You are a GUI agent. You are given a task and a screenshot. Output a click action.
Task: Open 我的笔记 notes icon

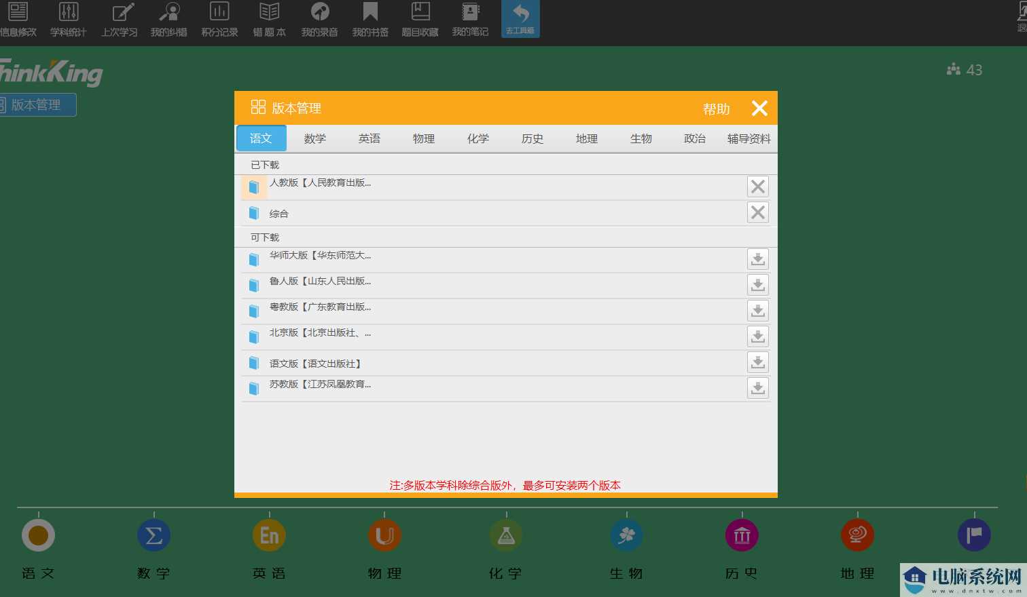[x=470, y=19]
